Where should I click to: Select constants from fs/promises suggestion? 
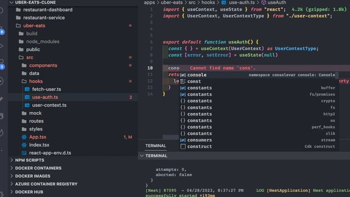coord(259,95)
